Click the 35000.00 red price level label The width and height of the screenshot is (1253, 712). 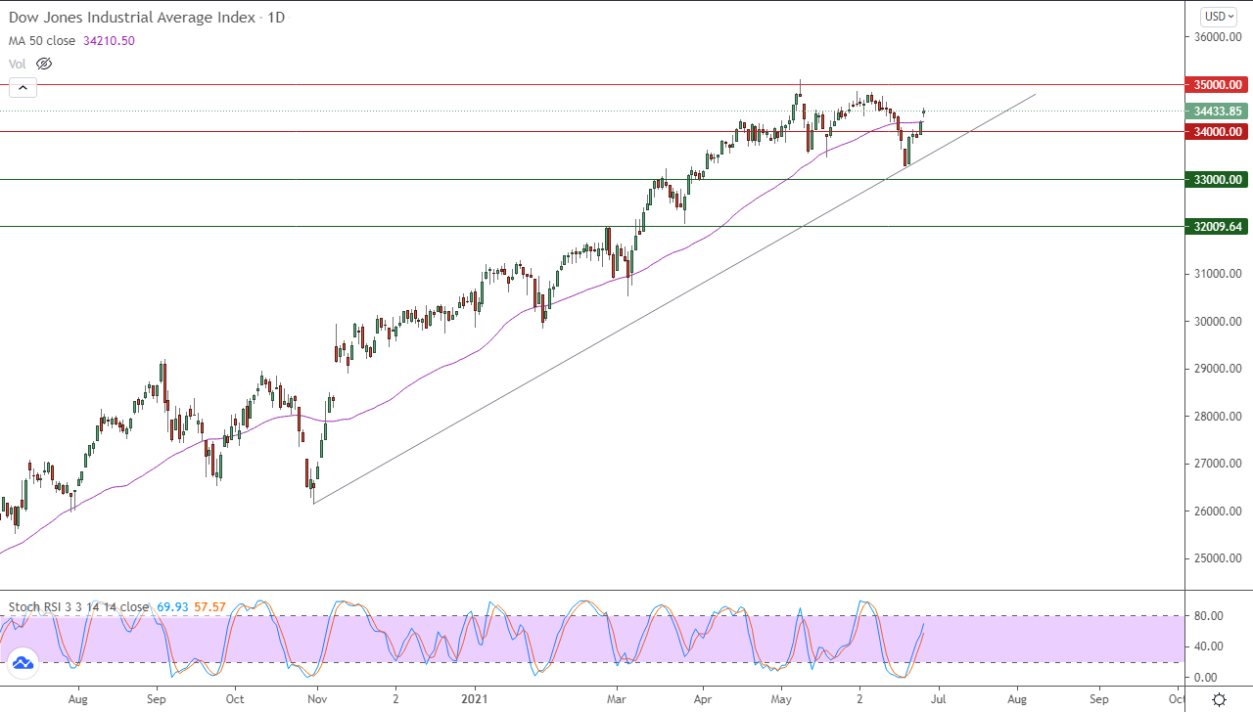pyautogui.click(x=1215, y=85)
